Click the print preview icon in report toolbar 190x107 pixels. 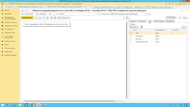tap(51, 18)
